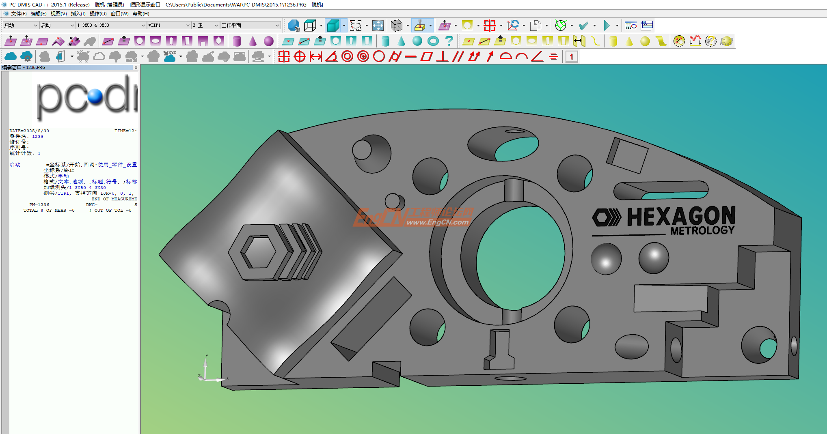827x434 pixels.
Task: Toggle the solid teal cube view
Action: 333,26
